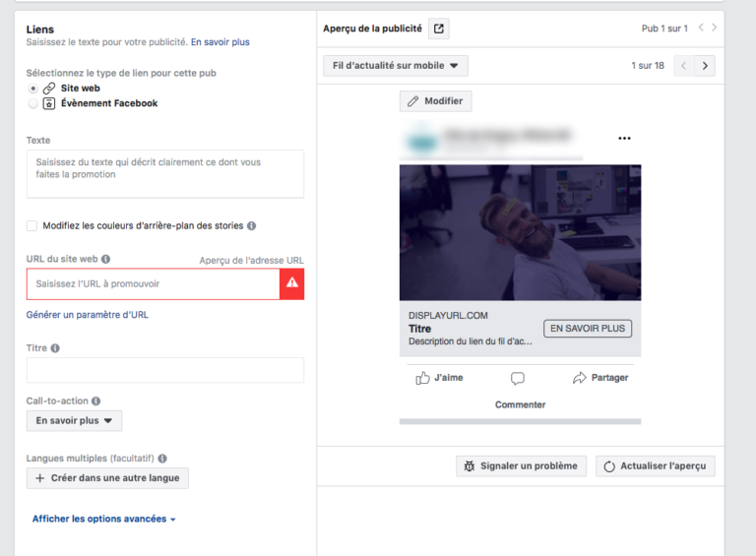Image resolution: width=756 pixels, height=556 pixels.
Task: Go to next placement preview arrow
Action: [705, 66]
